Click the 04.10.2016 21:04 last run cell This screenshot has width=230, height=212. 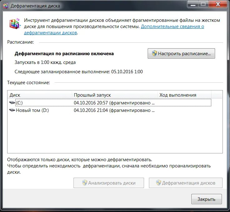pos(114,110)
